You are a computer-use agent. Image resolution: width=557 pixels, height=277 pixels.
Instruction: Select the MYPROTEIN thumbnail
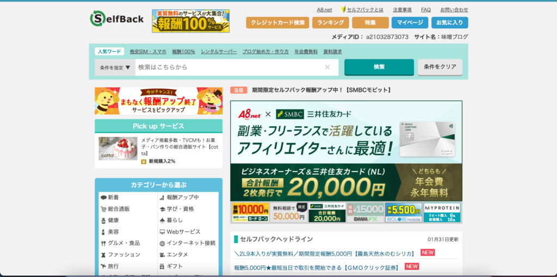point(442,213)
